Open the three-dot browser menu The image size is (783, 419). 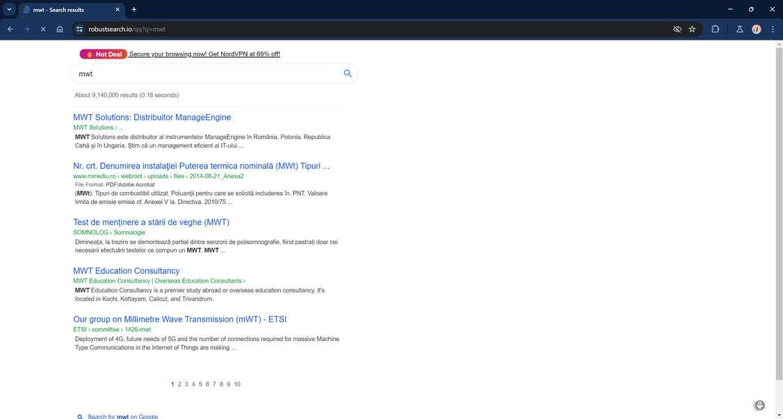tap(772, 29)
